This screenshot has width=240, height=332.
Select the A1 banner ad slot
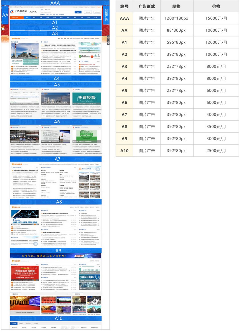55,22
